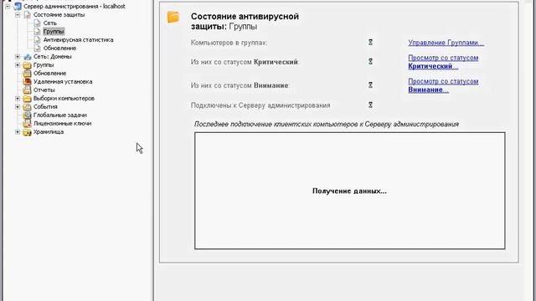
Task: Click the Лицензионные ключи icon
Action: pyautogui.click(x=28, y=124)
